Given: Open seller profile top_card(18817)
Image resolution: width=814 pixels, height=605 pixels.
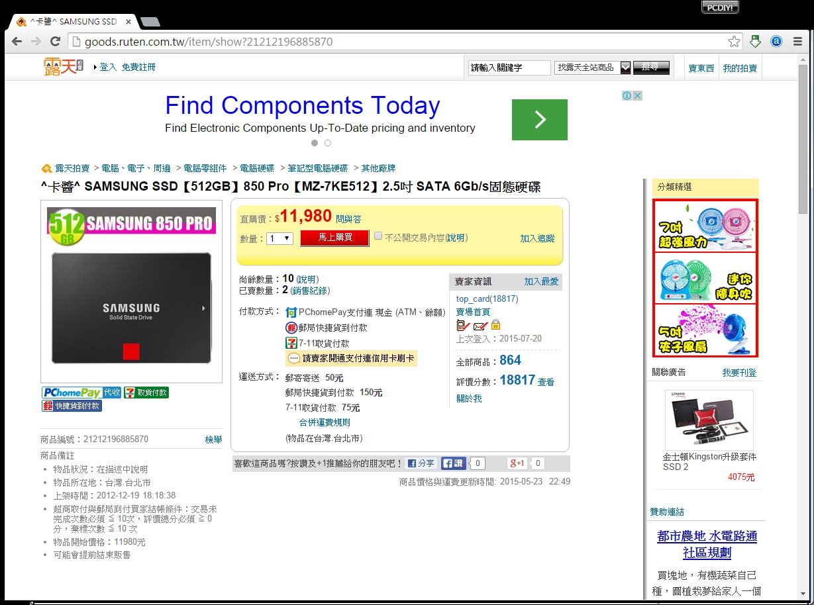Looking at the screenshot, I should click(487, 299).
